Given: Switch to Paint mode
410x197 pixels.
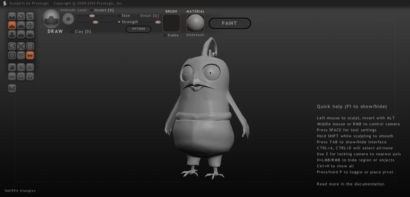Looking at the screenshot, I should coord(230,23).
